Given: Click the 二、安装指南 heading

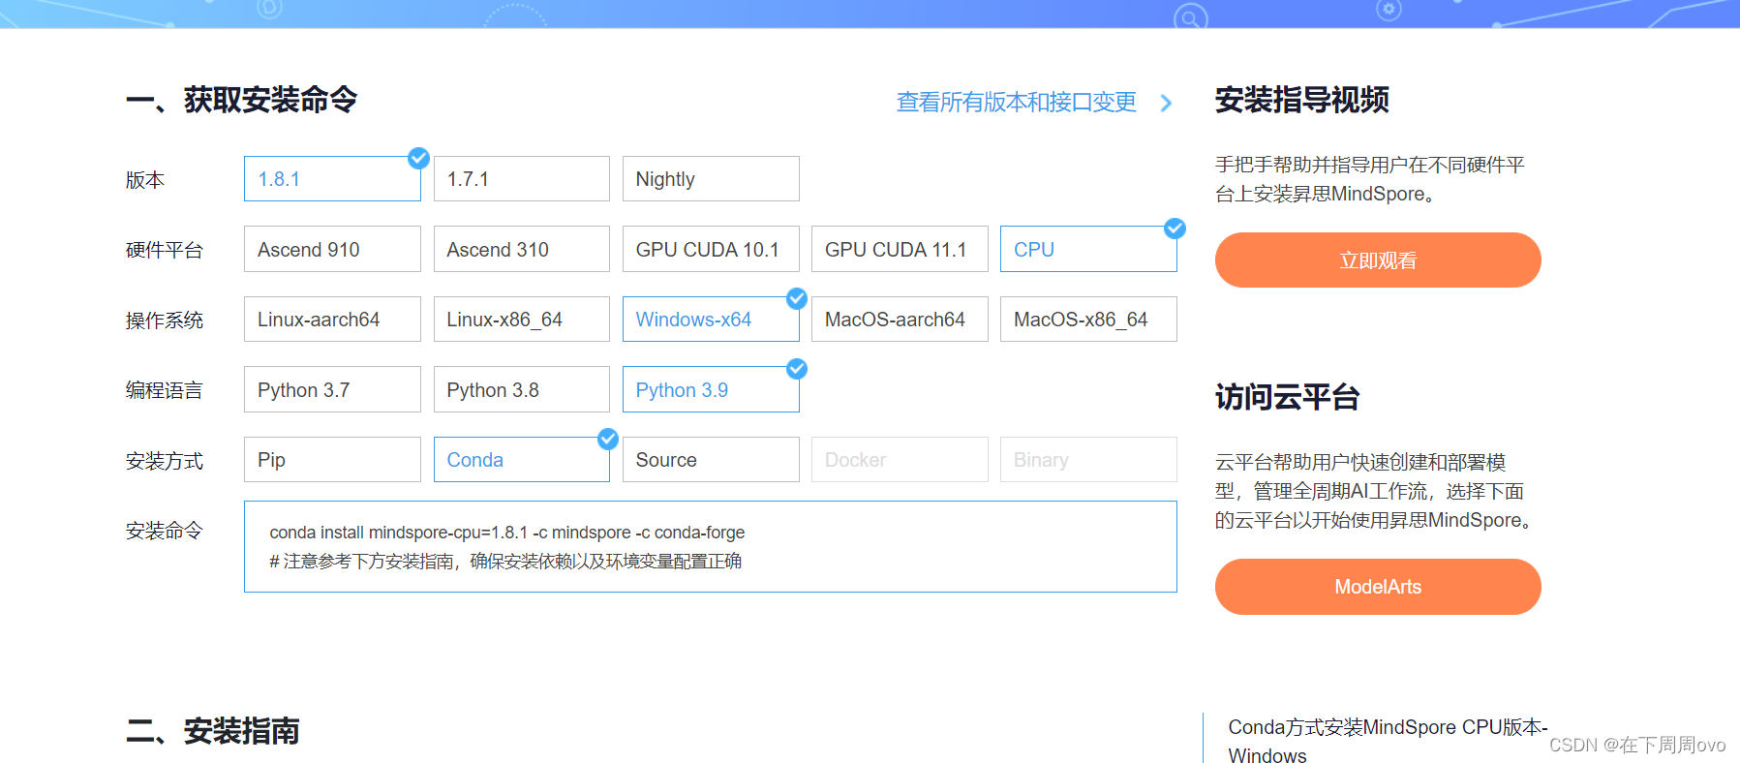Looking at the screenshot, I should (213, 731).
